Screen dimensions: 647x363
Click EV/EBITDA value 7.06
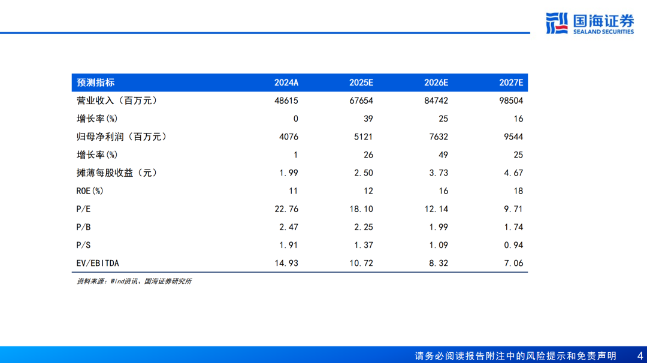(513, 263)
